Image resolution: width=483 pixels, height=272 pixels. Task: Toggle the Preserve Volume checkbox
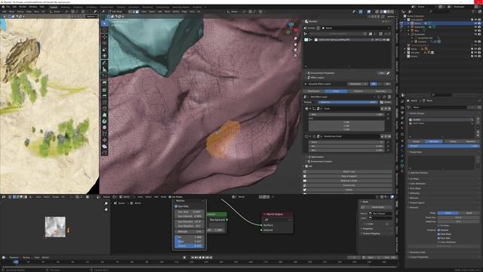click(438, 230)
